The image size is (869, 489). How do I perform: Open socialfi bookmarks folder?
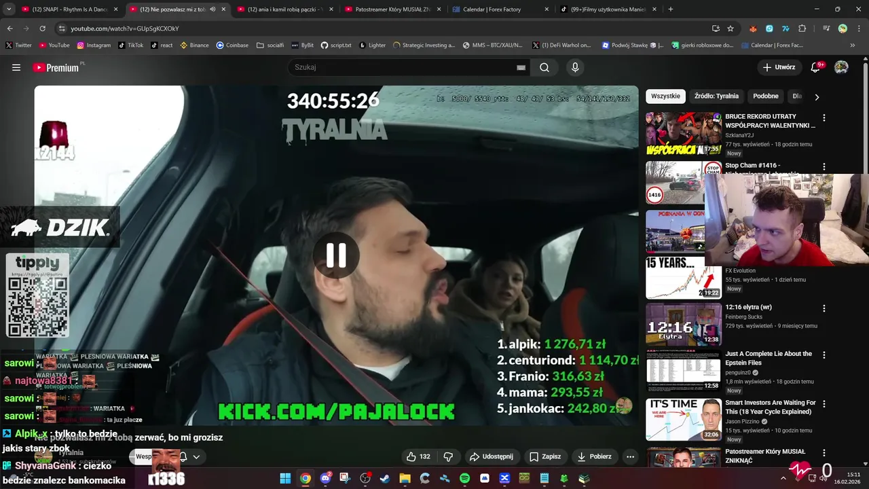point(270,46)
